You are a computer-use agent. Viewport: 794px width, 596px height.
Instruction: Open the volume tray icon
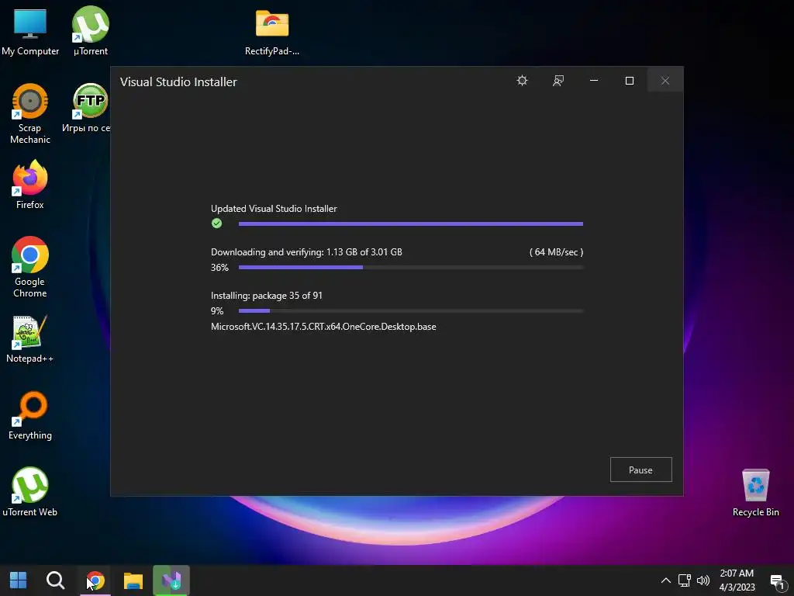(x=703, y=580)
